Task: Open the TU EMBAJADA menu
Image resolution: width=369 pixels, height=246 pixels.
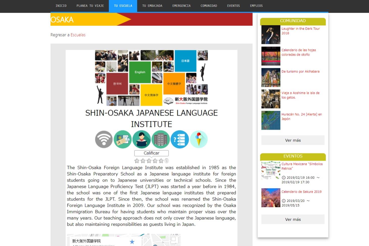Action: click(x=152, y=6)
